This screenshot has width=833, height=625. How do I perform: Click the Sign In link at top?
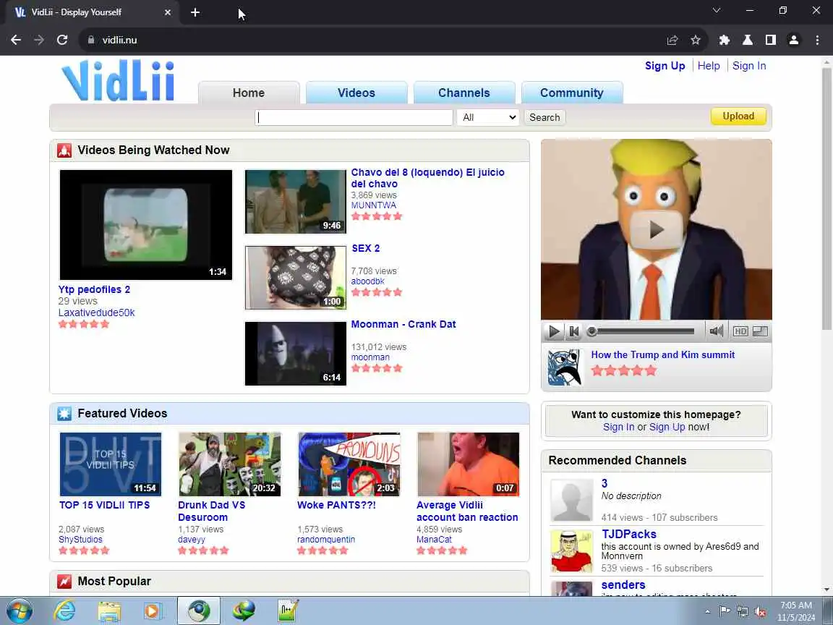coord(749,66)
